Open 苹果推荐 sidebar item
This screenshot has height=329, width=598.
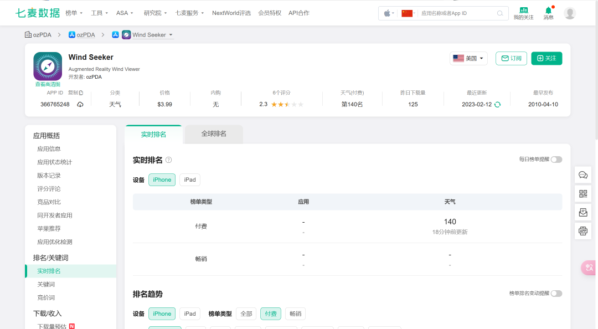pos(49,229)
